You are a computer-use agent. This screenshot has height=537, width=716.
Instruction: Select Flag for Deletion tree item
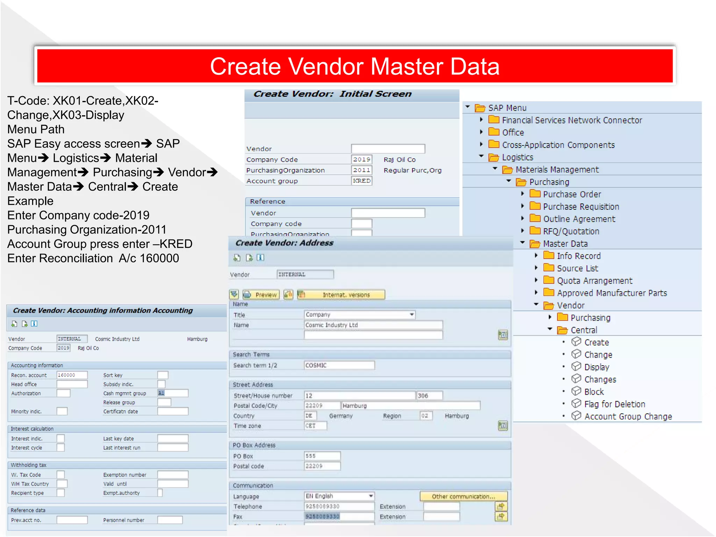pyautogui.click(x=615, y=404)
